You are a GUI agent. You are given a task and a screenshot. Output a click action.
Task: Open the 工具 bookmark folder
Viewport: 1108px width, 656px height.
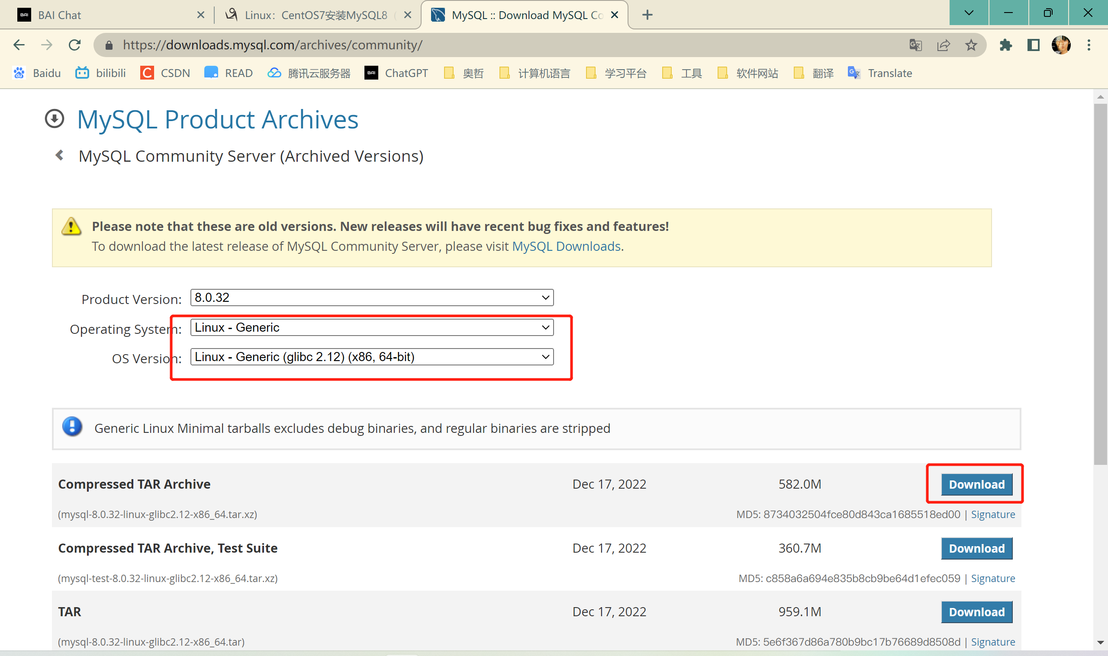coord(682,73)
